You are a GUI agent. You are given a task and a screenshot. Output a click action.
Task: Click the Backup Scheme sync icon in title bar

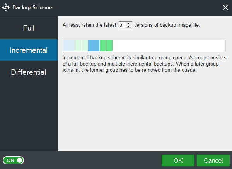[6, 7]
